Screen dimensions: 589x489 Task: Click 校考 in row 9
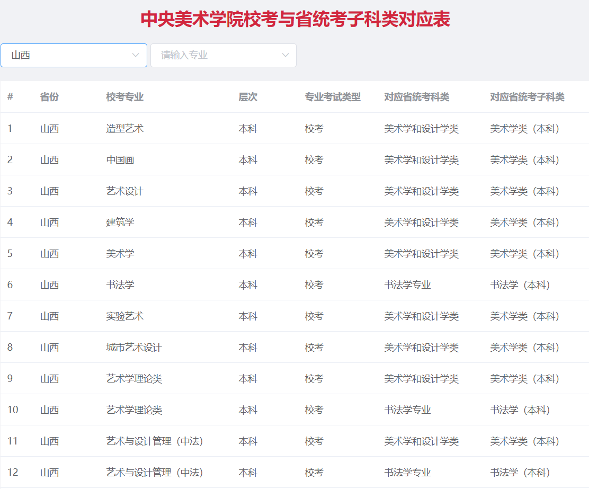(x=314, y=378)
